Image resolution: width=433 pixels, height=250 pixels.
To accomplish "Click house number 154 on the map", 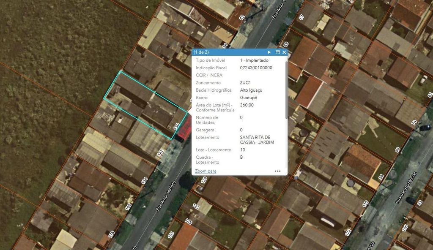I will pos(144,181).
